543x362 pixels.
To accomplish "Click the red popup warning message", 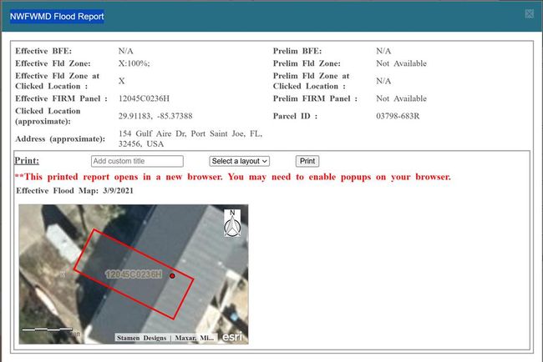I will tap(233, 177).
